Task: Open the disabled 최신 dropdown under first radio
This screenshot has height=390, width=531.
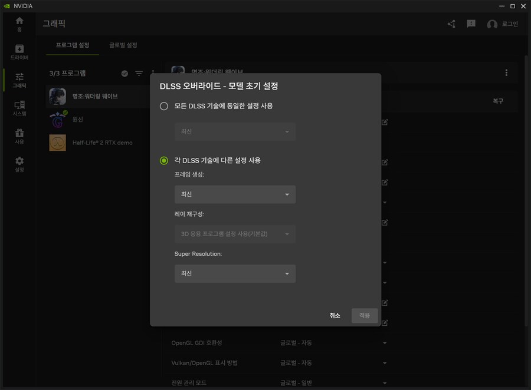Action: click(235, 131)
